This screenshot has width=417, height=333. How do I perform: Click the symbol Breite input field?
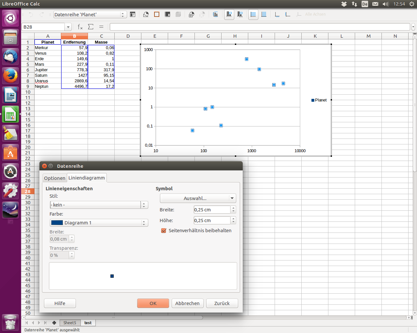coord(212,210)
